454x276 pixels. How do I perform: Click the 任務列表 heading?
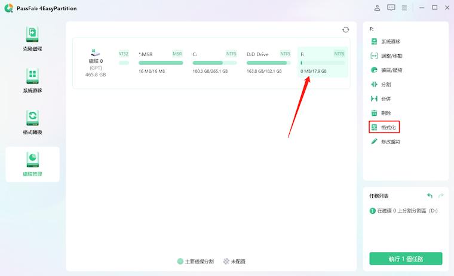[x=379, y=196]
